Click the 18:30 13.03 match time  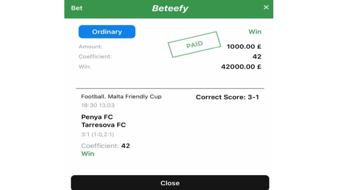click(98, 105)
